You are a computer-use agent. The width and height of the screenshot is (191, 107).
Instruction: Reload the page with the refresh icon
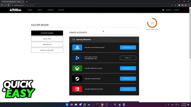click(x=9, y=5)
